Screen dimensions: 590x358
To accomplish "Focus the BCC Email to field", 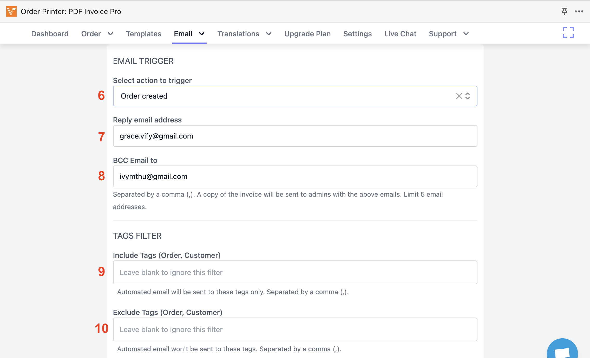I will click(x=295, y=176).
